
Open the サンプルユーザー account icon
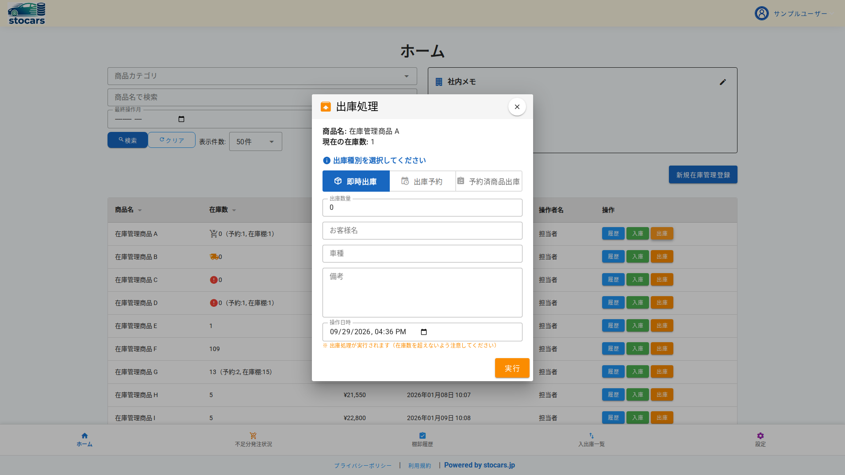pyautogui.click(x=761, y=13)
